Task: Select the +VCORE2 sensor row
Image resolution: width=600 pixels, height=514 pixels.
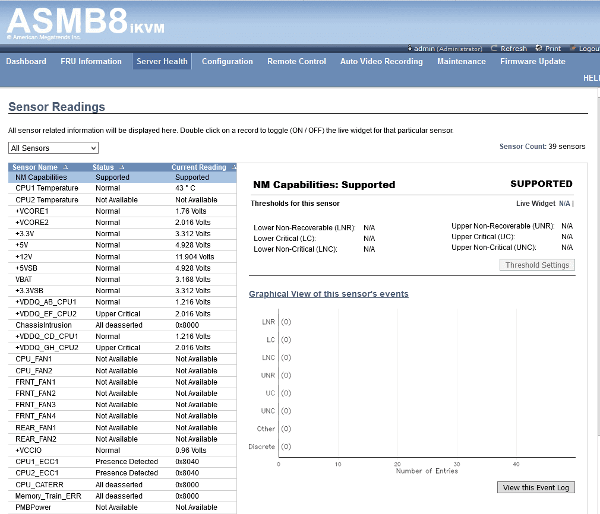Action: point(122,222)
